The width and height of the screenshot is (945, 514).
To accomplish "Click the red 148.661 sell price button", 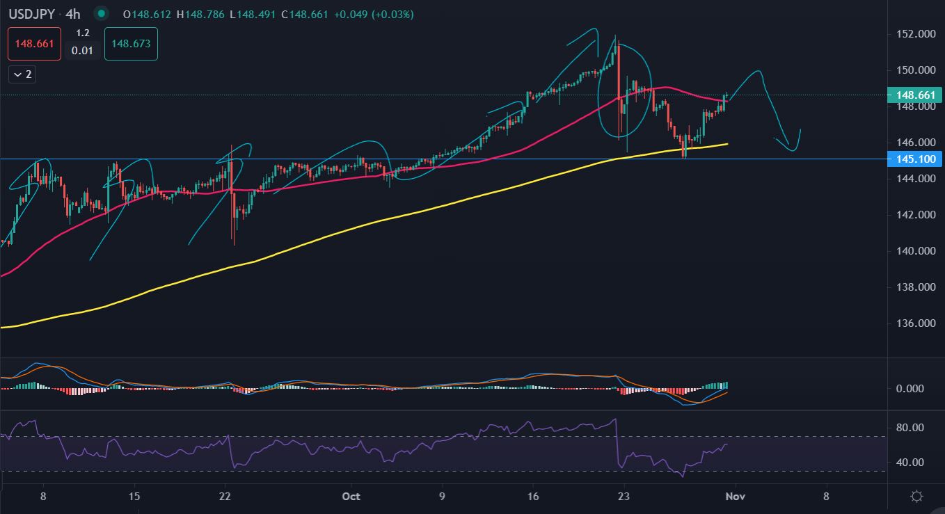I will click(30, 44).
